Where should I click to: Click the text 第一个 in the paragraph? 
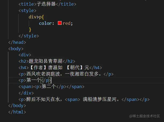click(33, 80)
